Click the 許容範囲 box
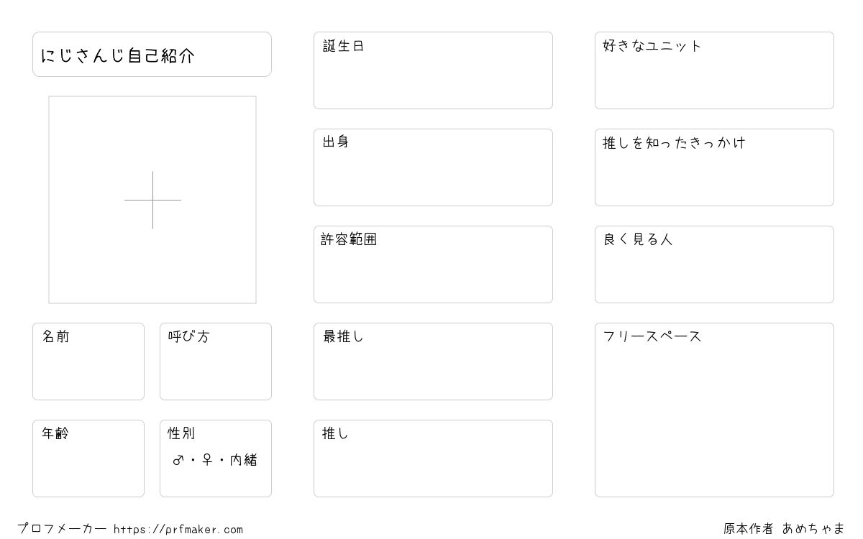The height and width of the screenshot is (539, 863). pyautogui.click(x=433, y=264)
